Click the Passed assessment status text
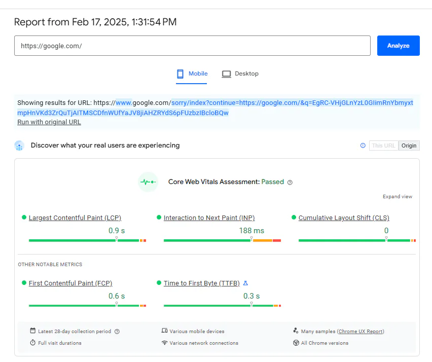The width and height of the screenshot is (432, 362). pyautogui.click(x=272, y=182)
